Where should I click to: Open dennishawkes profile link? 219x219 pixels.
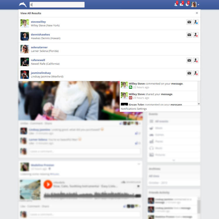click(40, 34)
